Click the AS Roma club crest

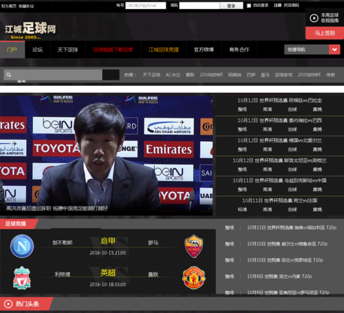coord(194,246)
